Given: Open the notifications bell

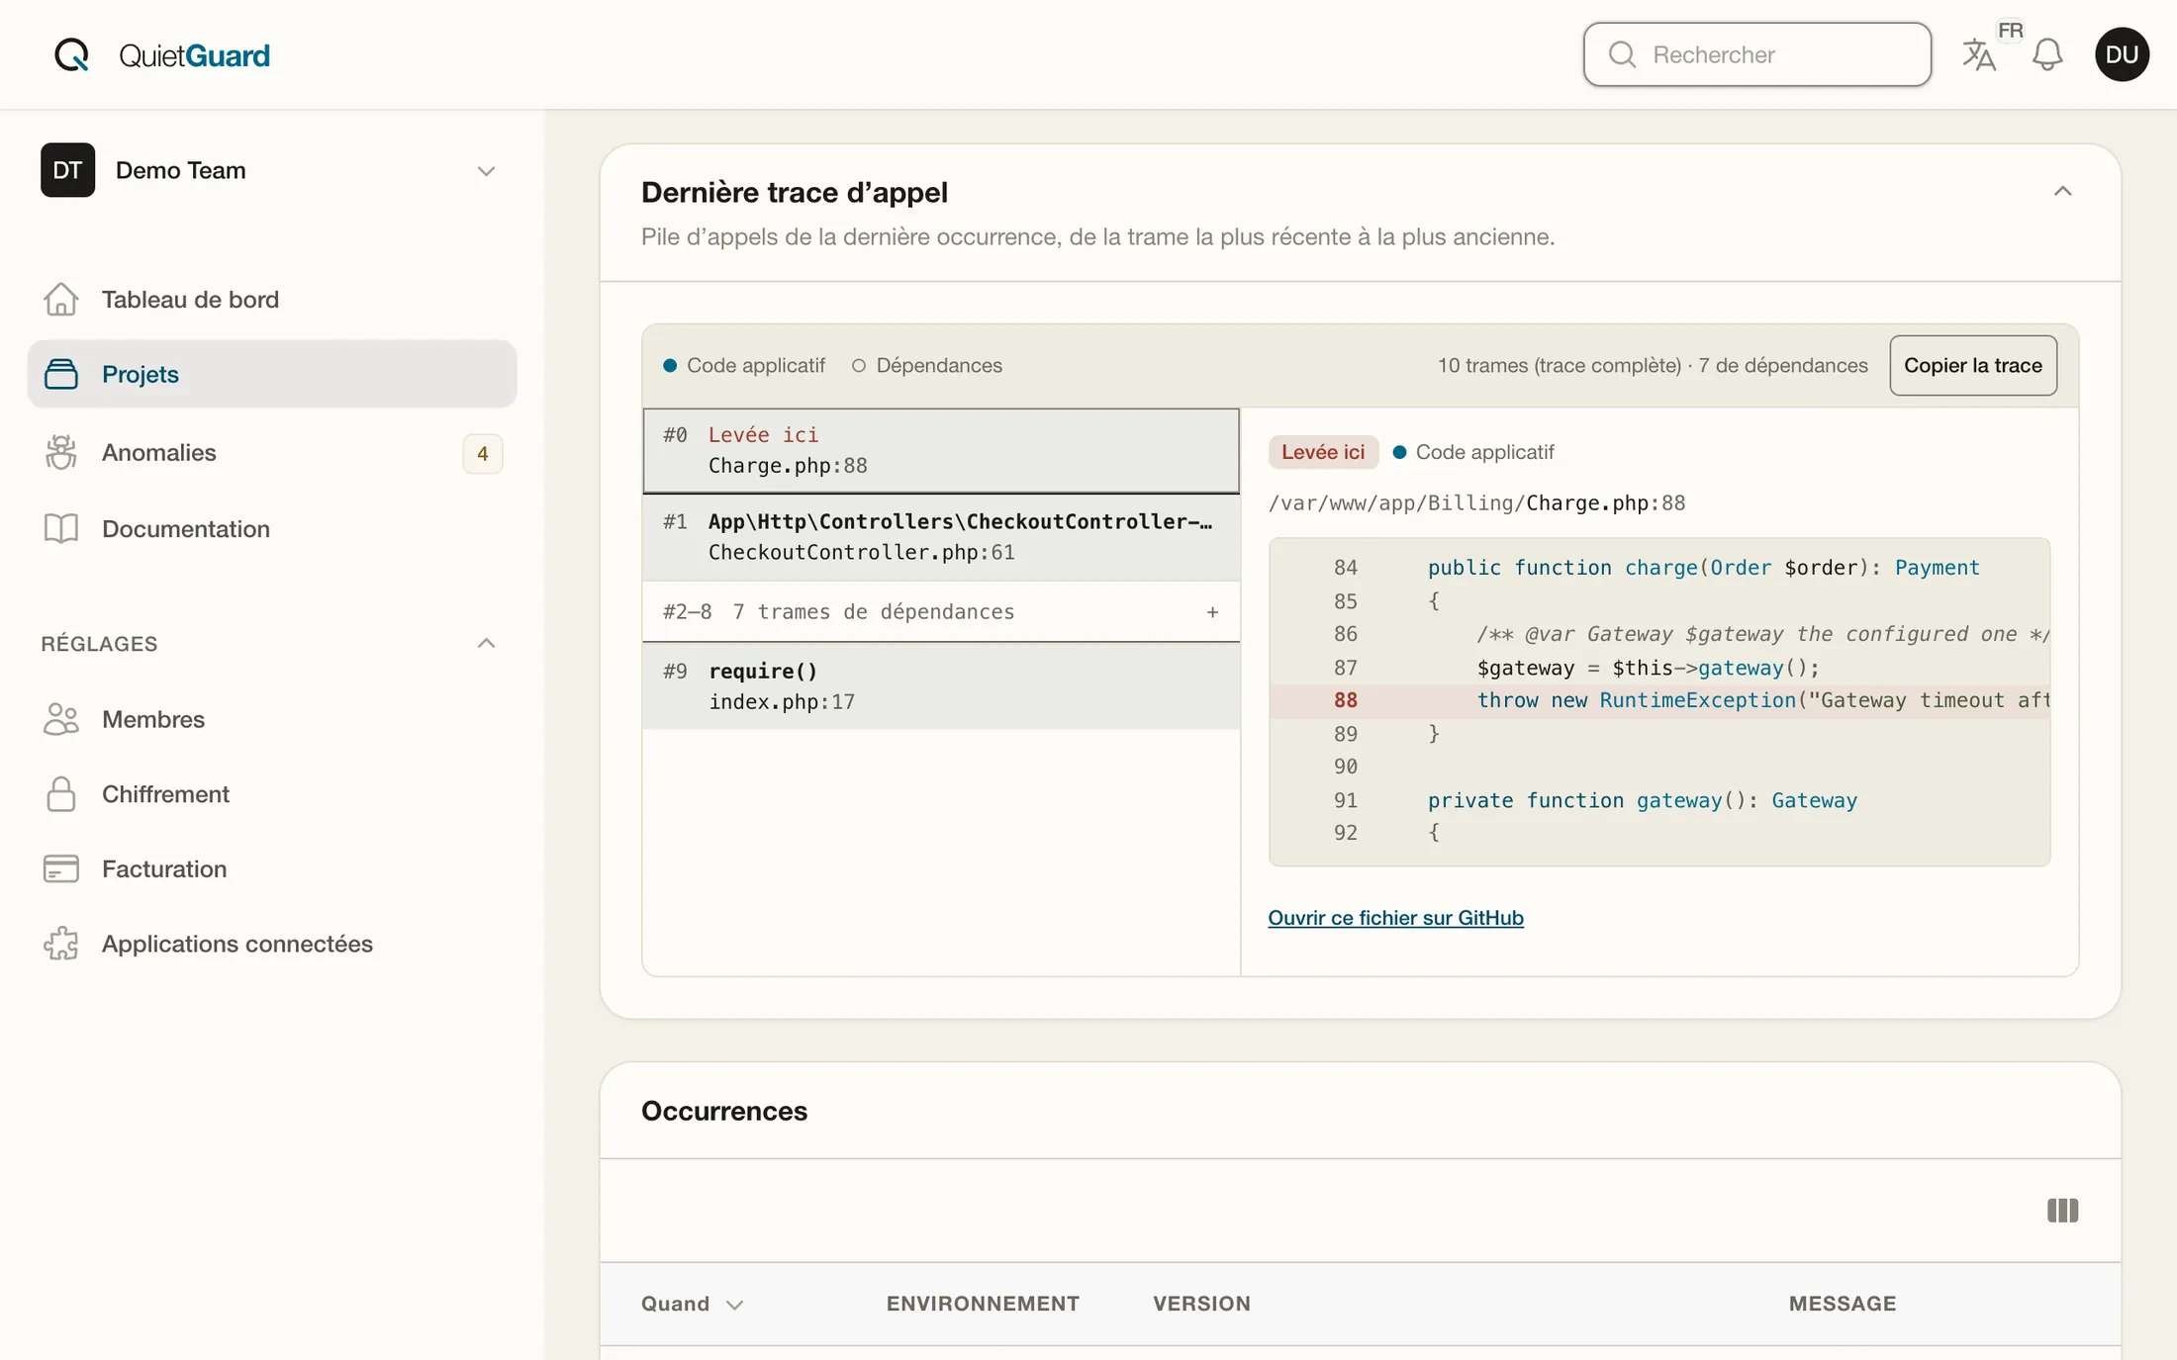Looking at the screenshot, I should pos(2046,55).
